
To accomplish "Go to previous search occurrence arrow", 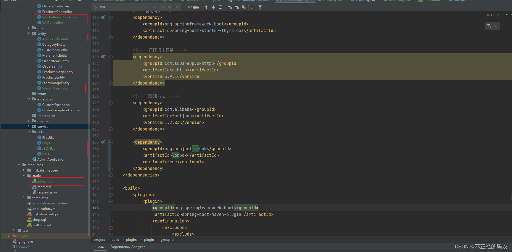I will coord(206,7).
